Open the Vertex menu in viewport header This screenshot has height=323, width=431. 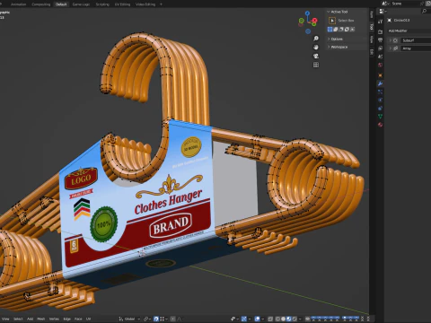54,319
